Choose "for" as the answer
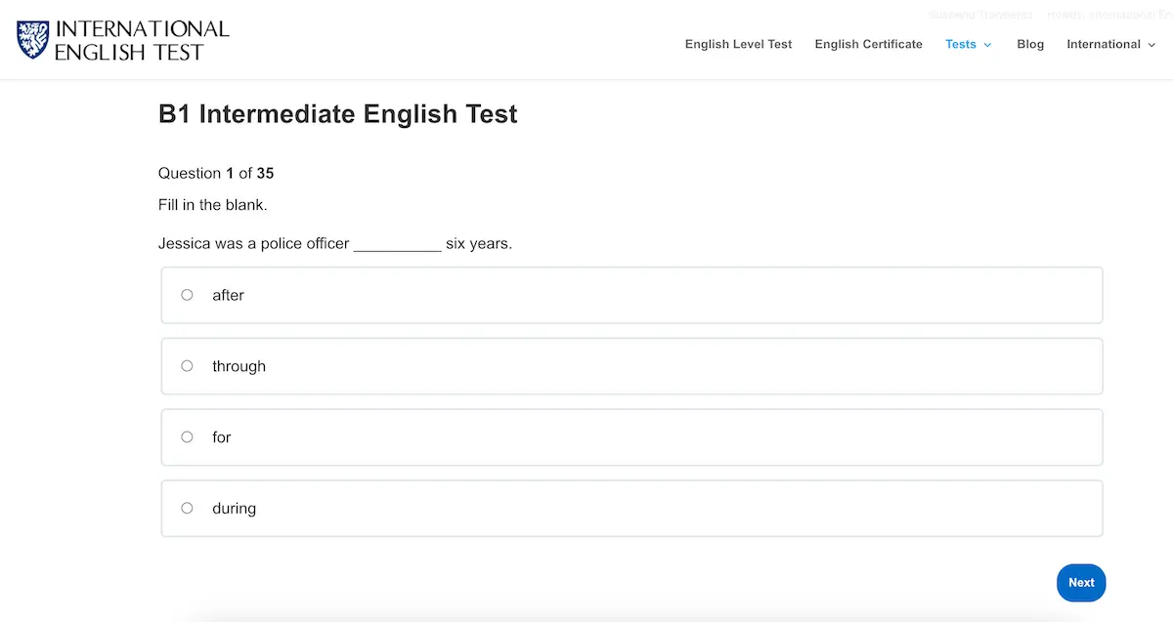Screen dimensions: 1173x622 tap(187, 436)
